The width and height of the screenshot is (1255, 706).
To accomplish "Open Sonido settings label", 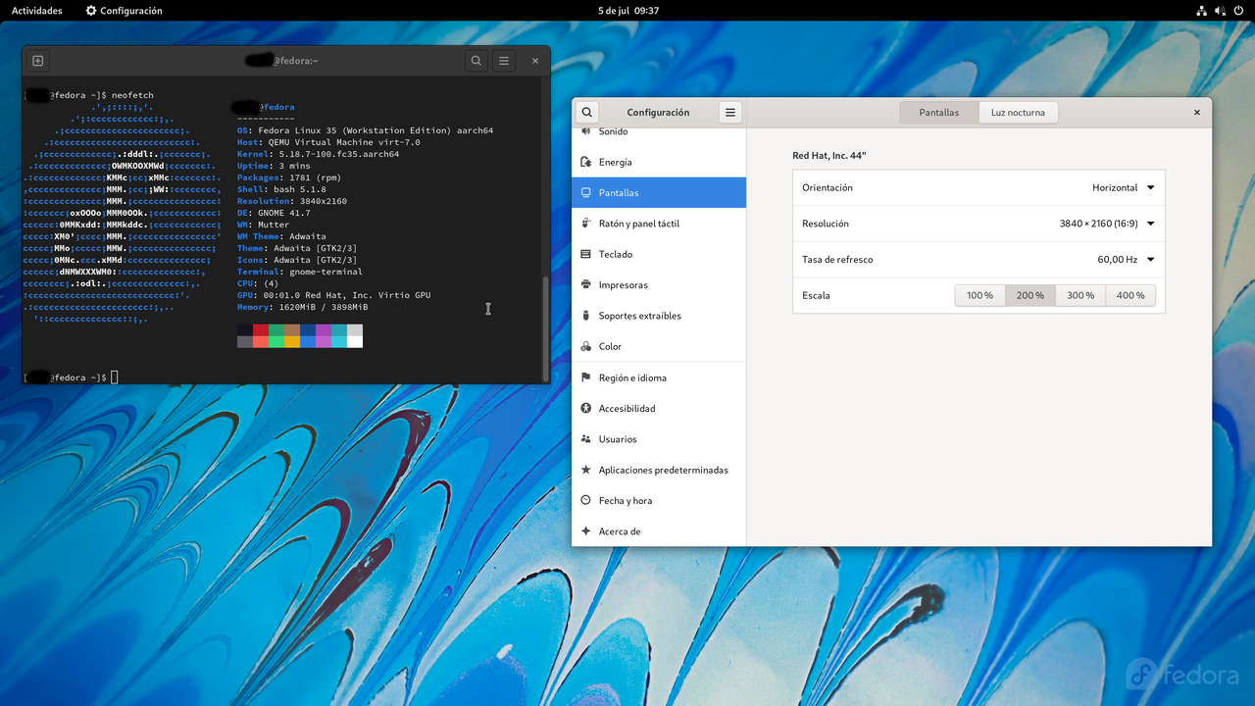I will tap(614, 131).
